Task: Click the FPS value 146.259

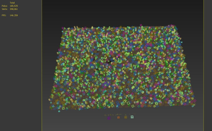Action: pos(14,15)
